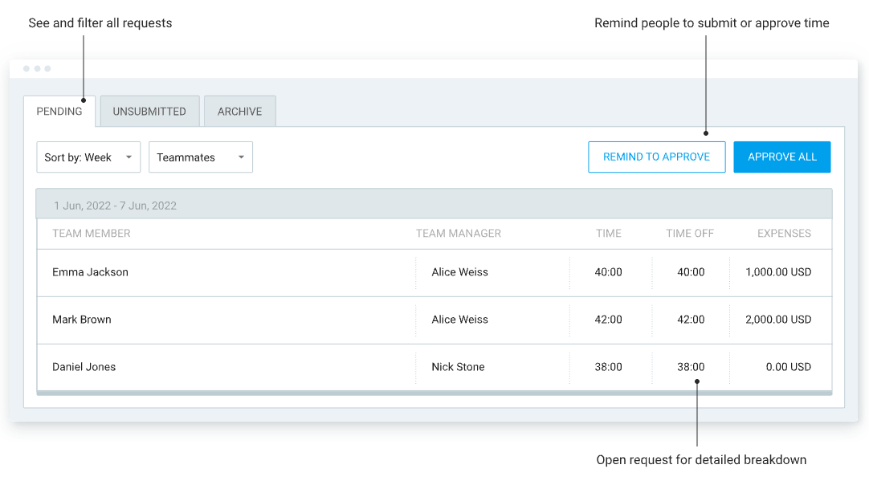Click manager Nick Stone in the table
Image resolution: width=869 pixels, height=481 pixels.
(x=458, y=367)
